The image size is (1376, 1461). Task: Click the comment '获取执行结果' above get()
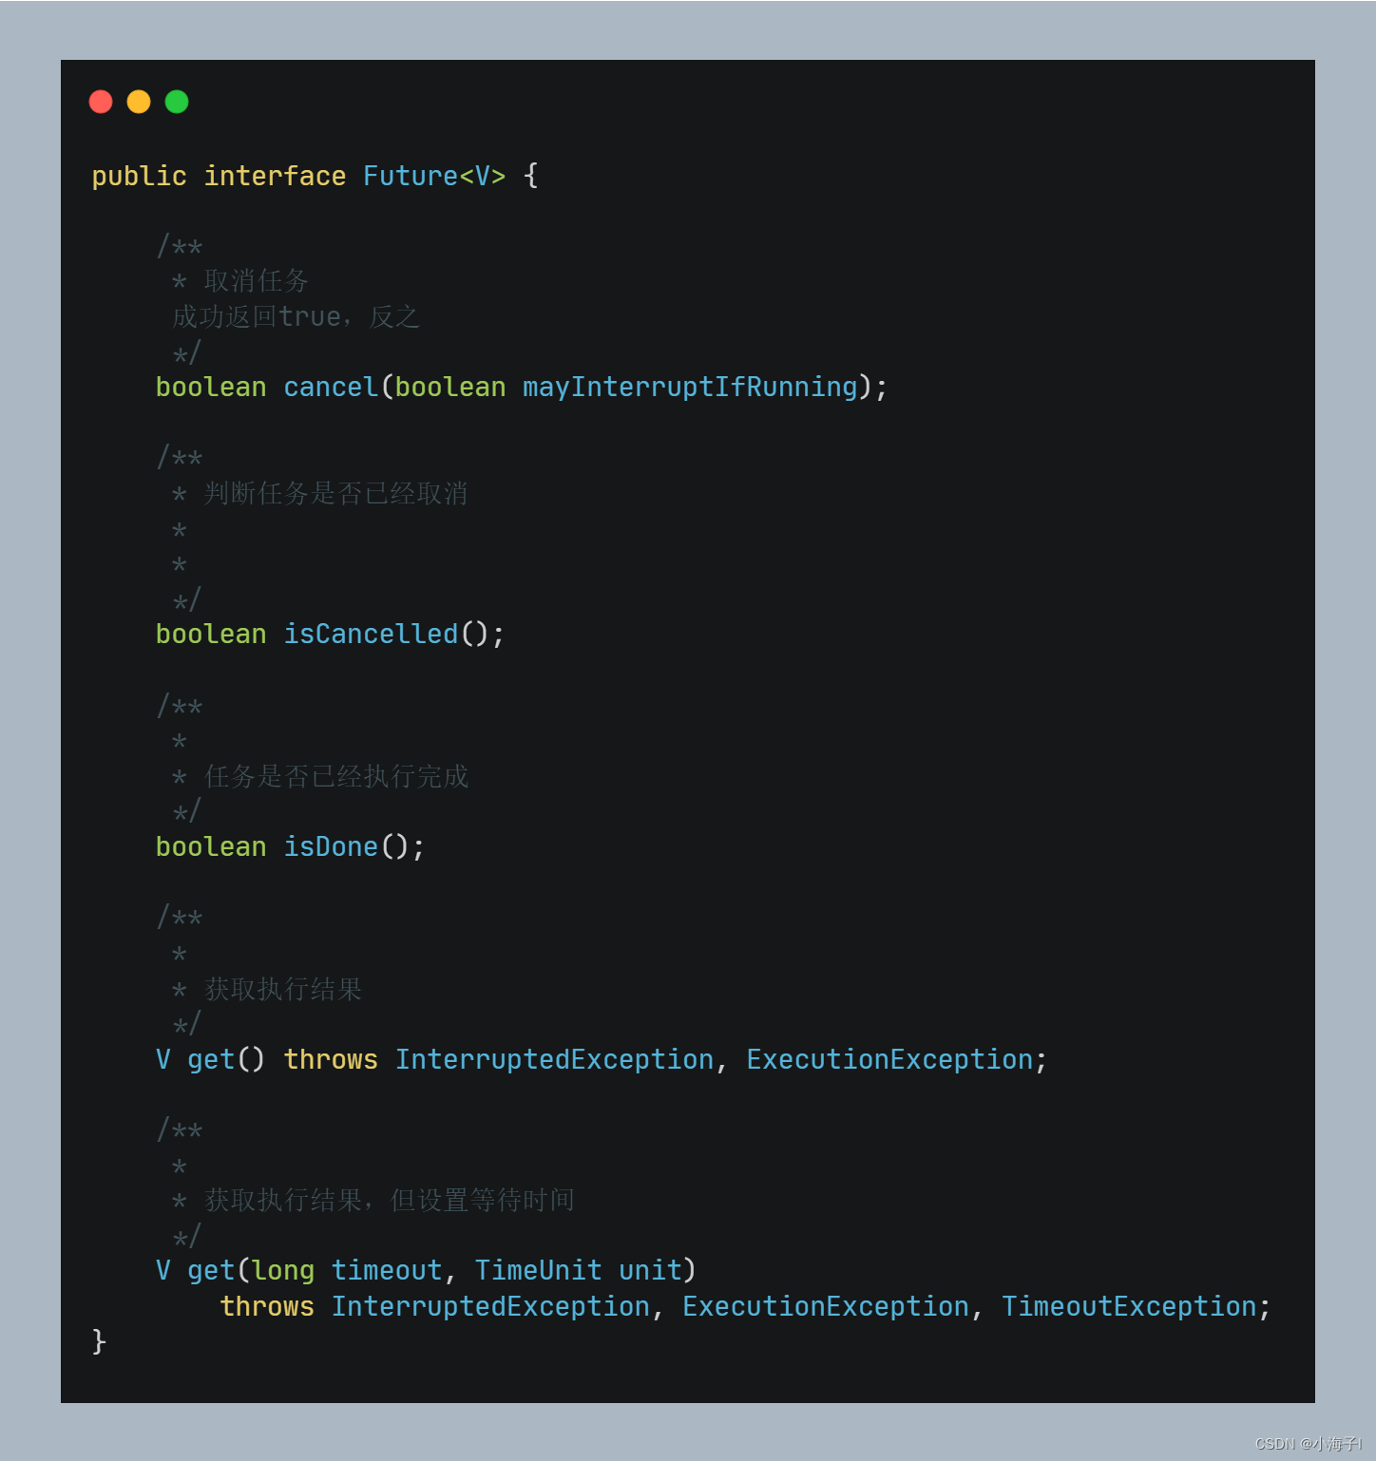283,990
